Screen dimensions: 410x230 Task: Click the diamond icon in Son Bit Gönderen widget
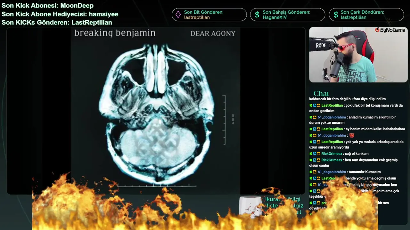click(x=178, y=15)
